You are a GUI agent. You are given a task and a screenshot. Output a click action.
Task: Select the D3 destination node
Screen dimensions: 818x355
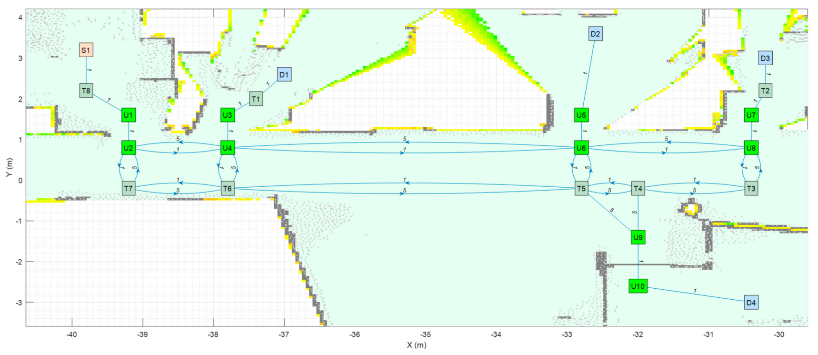click(765, 58)
